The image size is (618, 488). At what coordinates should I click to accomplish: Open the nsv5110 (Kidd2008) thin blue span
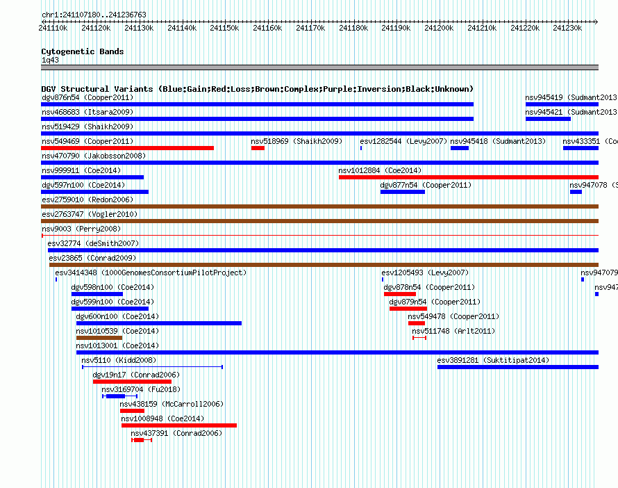pos(153,367)
